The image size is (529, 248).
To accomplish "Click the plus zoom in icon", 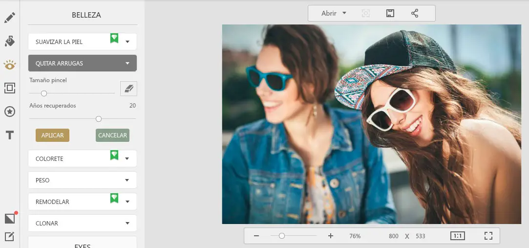I will pos(331,236).
